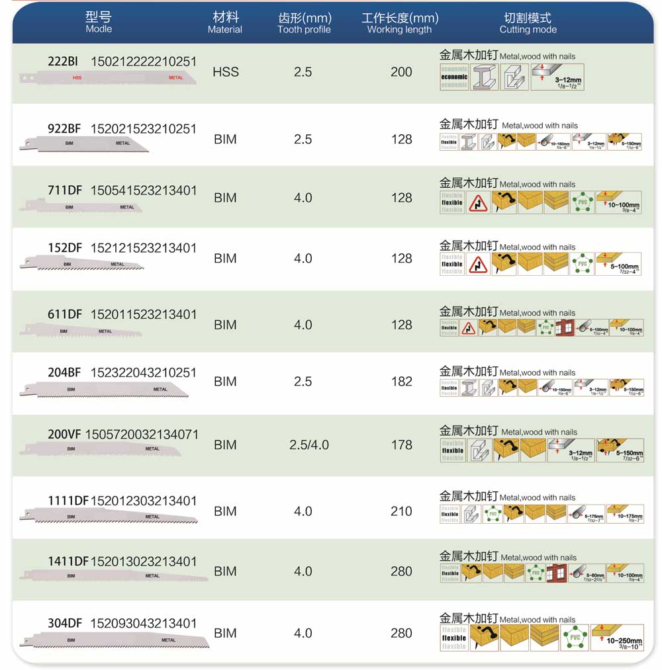662x670 pixels.
Task: Click the I-beam metal profile icon for 222BI
Action: 484,77
